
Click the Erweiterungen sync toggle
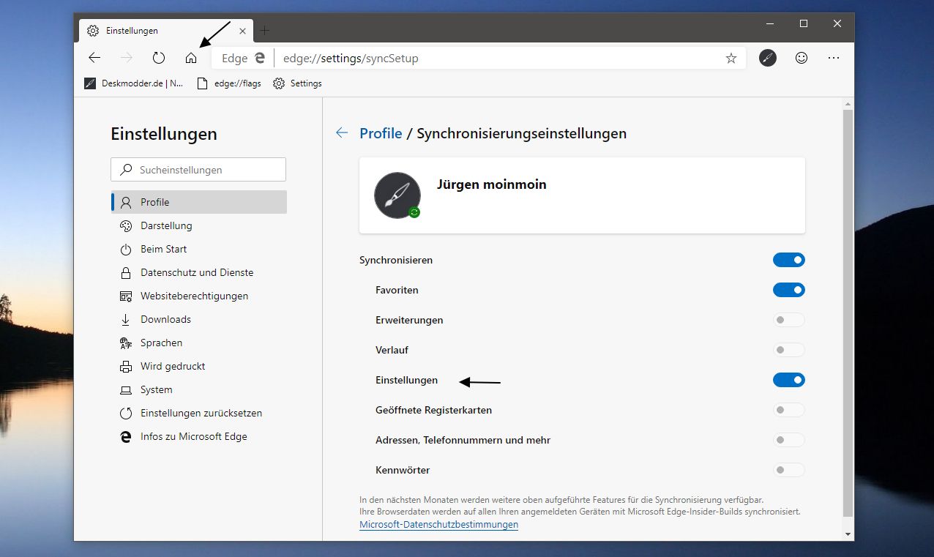coord(789,320)
